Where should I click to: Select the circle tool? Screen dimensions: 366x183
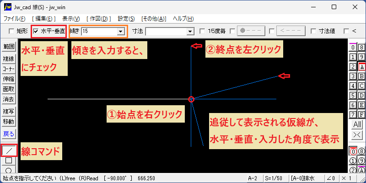[x=9, y=170]
